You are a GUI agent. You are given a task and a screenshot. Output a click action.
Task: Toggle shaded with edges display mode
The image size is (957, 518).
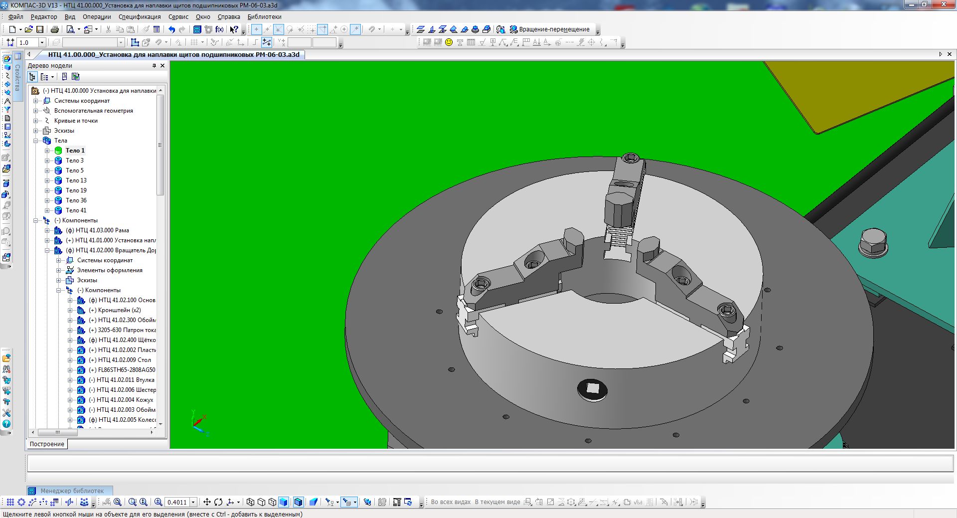click(298, 502)
